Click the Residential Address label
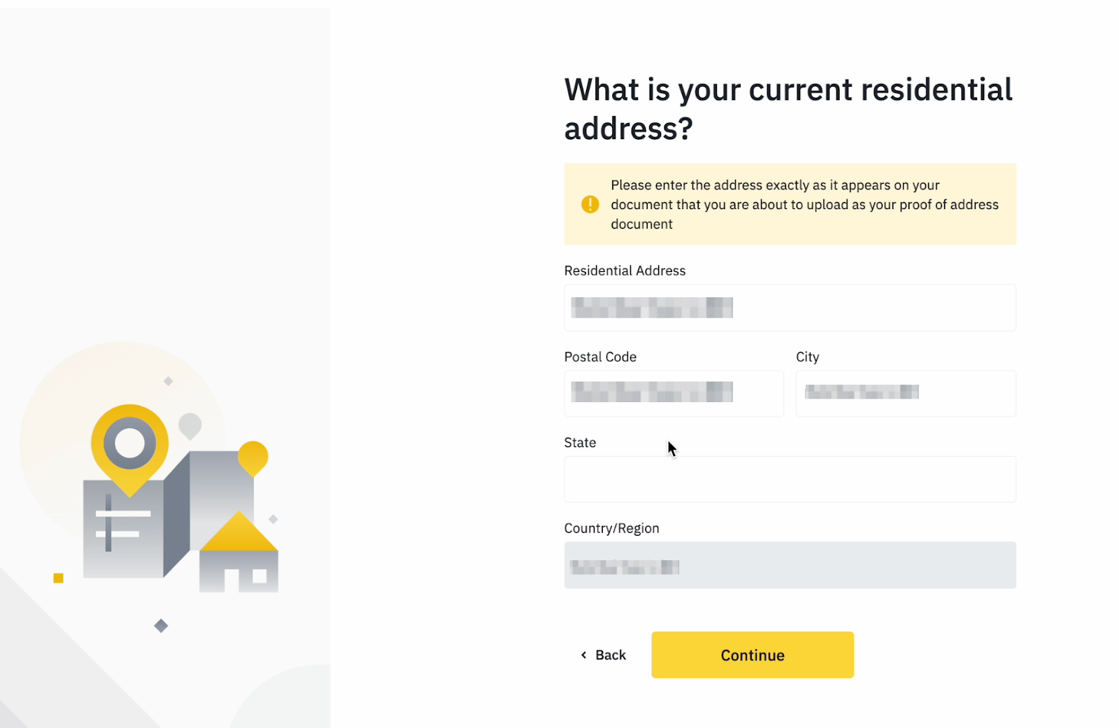 625,271
